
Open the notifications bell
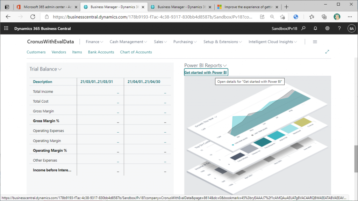(x=315, y=28)
